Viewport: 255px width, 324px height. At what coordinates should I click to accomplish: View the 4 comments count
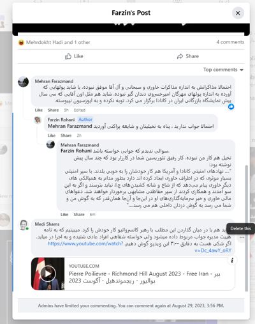pos(230,42)
